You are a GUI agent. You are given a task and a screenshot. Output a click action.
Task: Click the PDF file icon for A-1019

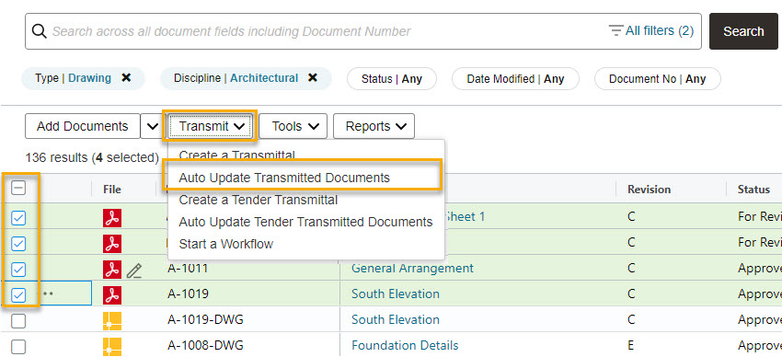(x=112, y=294)
